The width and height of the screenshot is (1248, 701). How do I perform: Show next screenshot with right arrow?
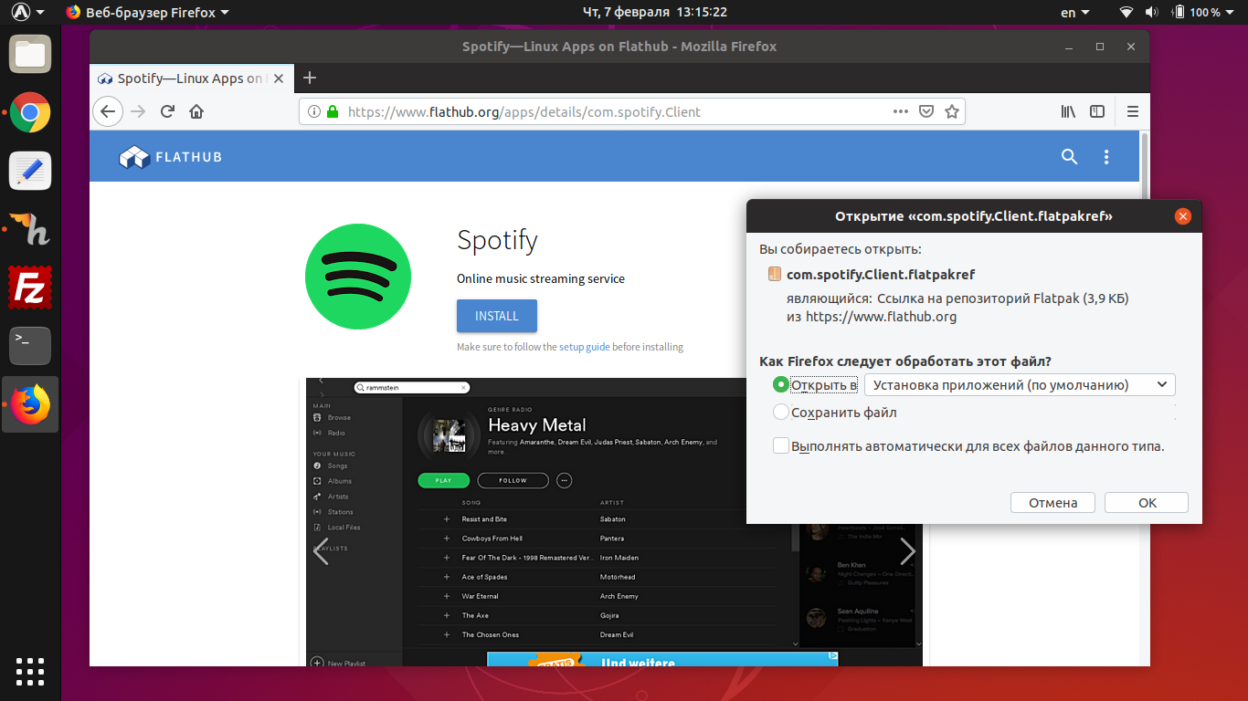[907, 550]
